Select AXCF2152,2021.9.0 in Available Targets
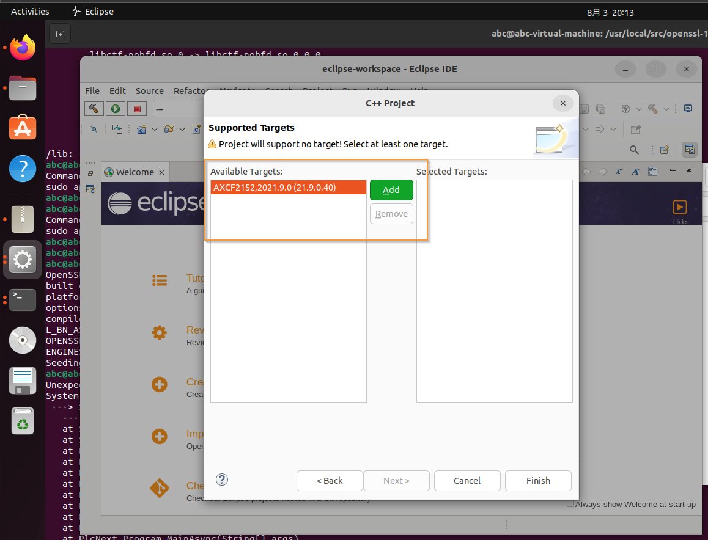This screenshot has width=708, height=540. click(x=289, y=187)
